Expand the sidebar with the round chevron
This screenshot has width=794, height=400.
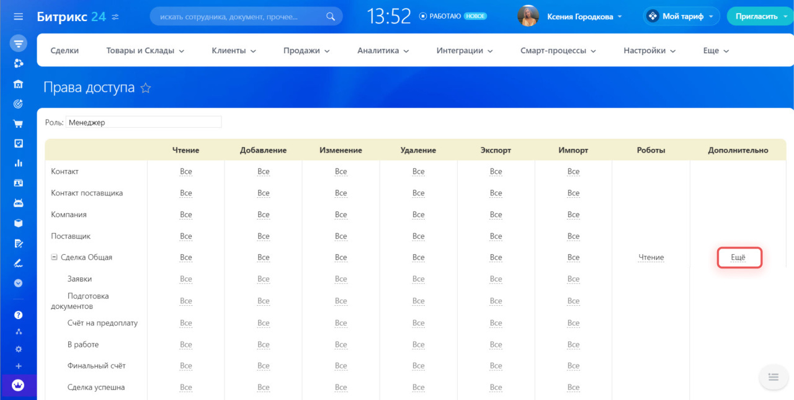18,283
